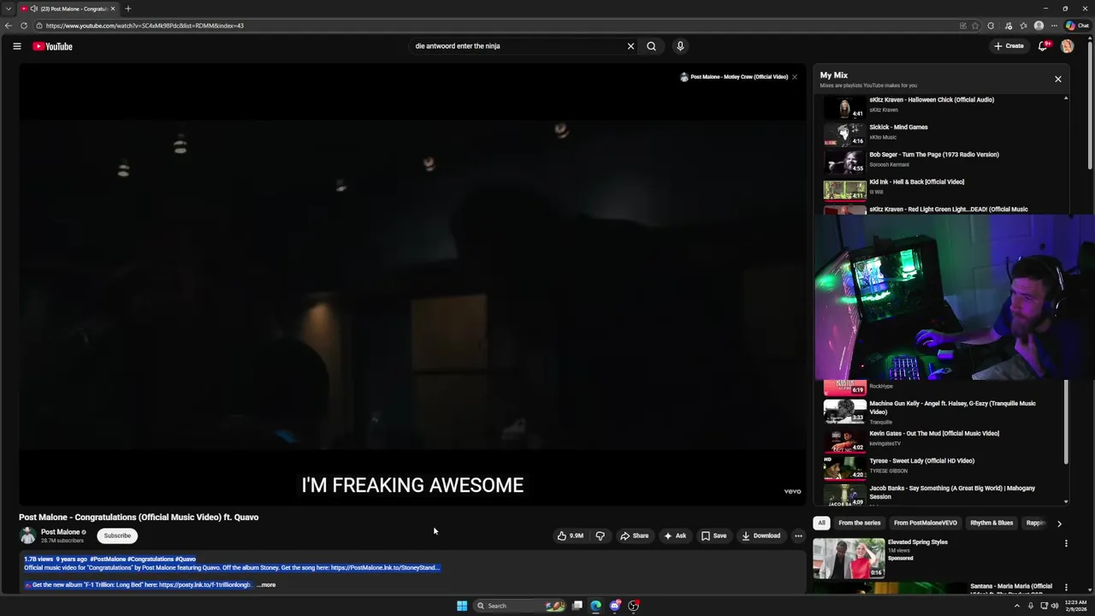View site information lock icon
The height and width of the screenshot is (616, 1095).
point(39,26)
